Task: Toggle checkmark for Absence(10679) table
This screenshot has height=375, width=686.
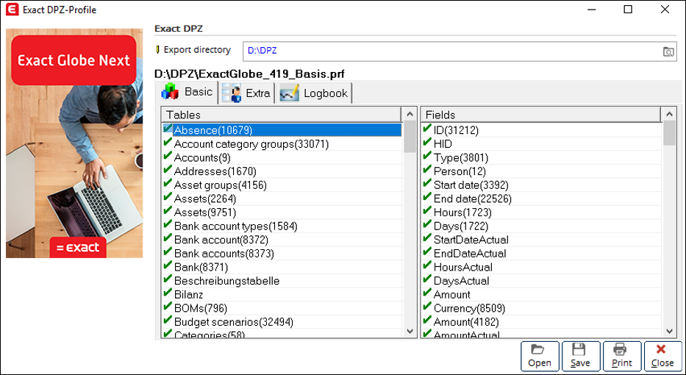Action: 168,128
